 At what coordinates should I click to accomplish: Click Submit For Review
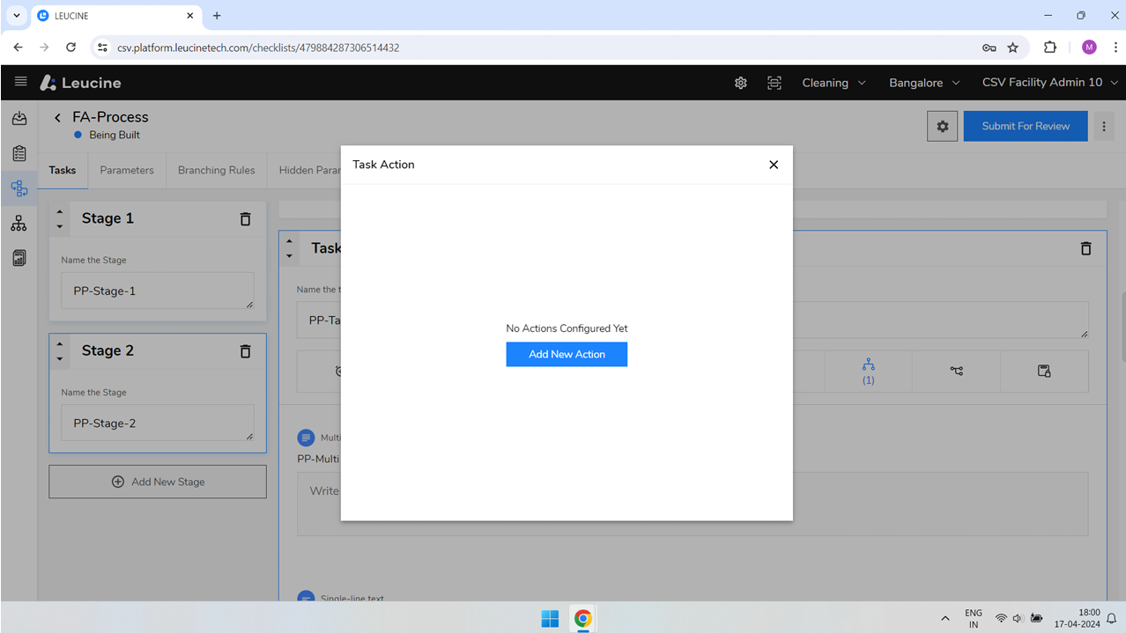point(1025,126)
